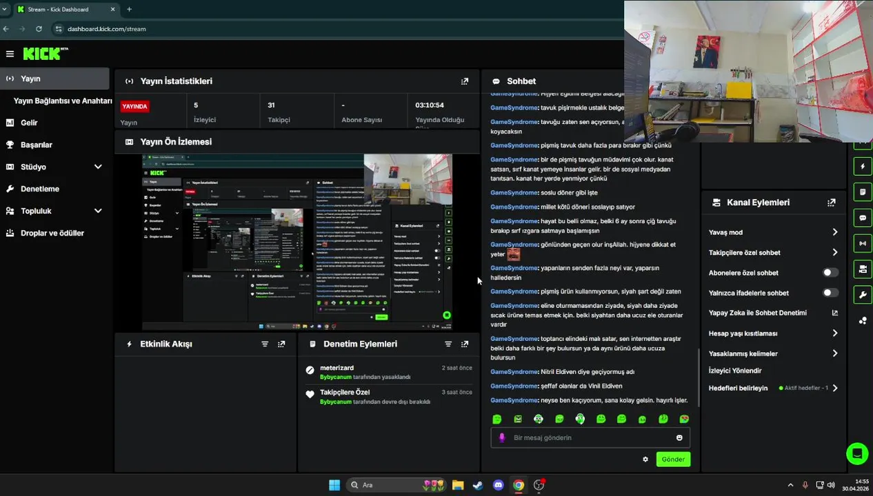This screenshot has width=873, height=496.
Task: Click the three-dots icon below wrench widget
Action: click(x=863, y=320)
